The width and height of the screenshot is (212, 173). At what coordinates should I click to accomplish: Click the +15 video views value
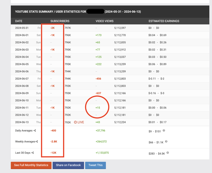[98, 108]
